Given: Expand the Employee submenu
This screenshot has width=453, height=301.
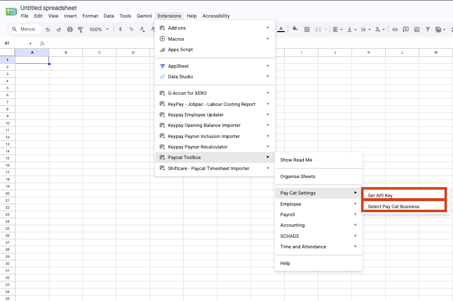Looking at the screenshot, I should click(319, 204).
